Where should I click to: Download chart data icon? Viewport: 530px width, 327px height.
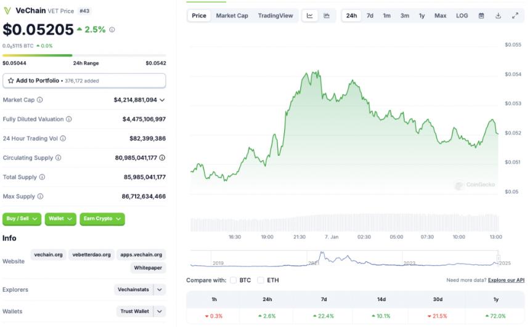pyautogui.click(x=498, y=15)
